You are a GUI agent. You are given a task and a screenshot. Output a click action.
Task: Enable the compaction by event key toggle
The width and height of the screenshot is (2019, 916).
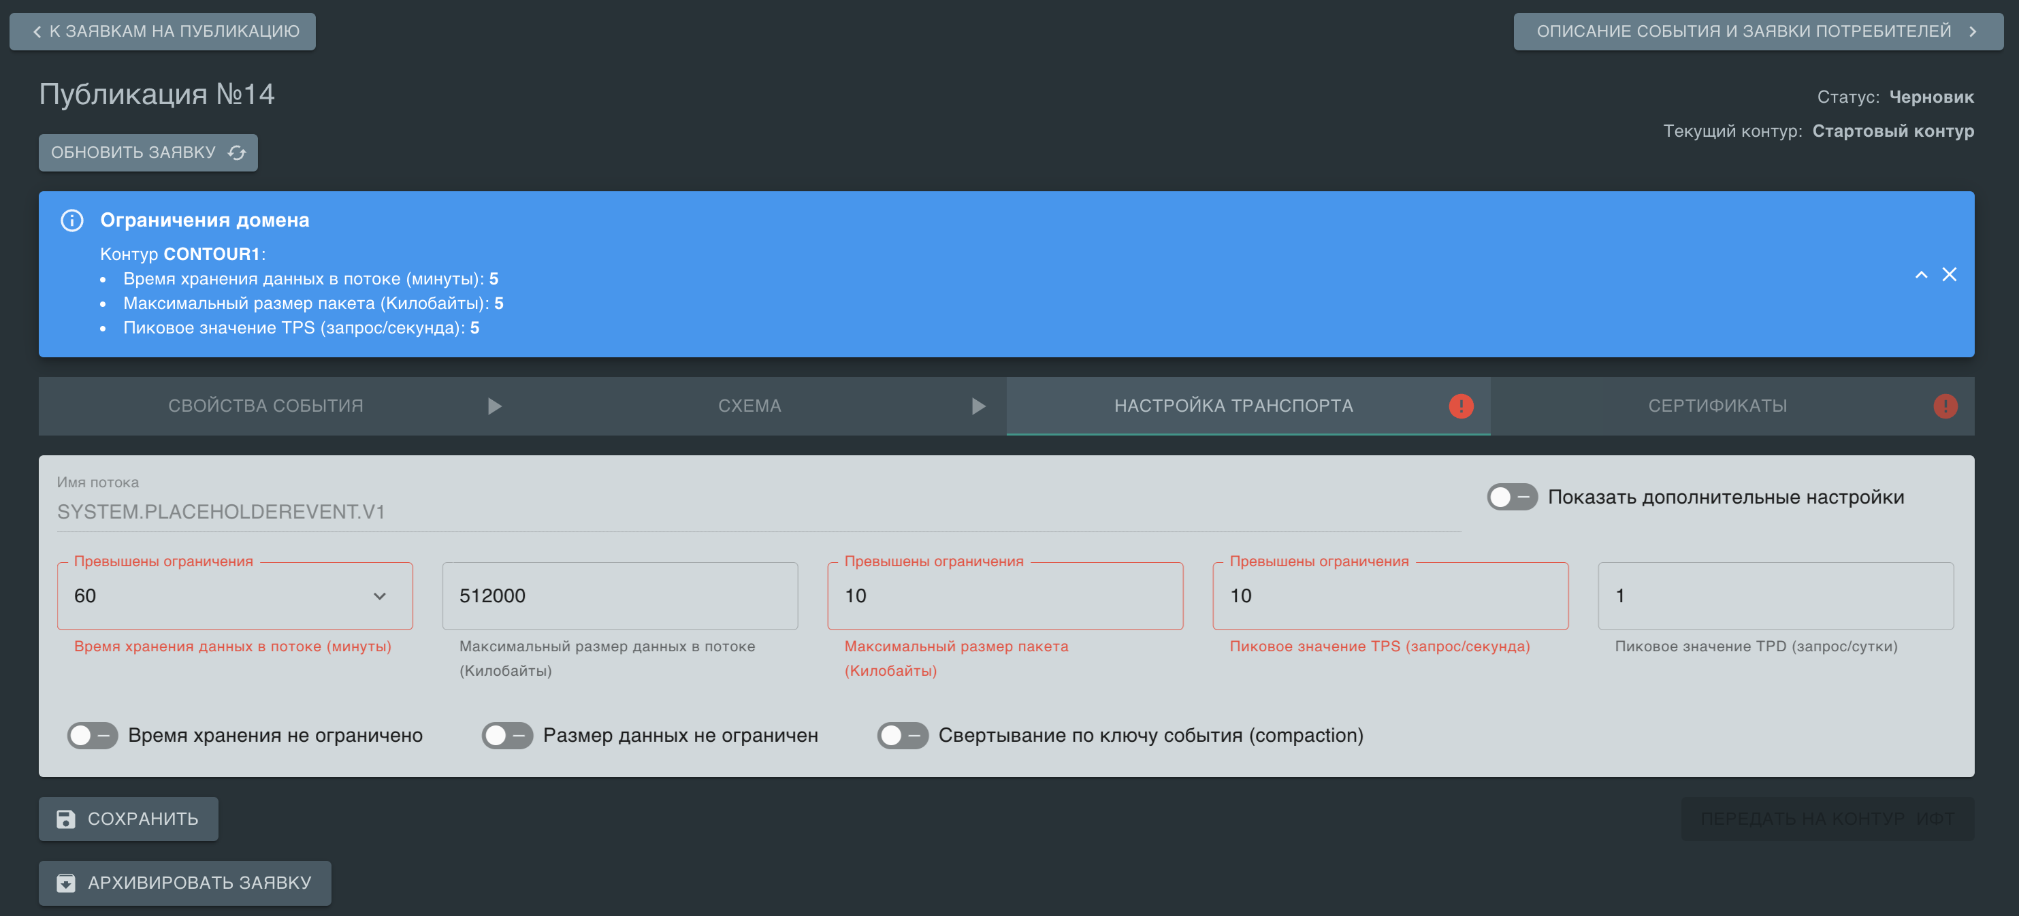[x=902, y=735]
